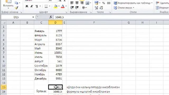Expand the Copy icon's dropdown arrow
The height and width of the screenshot is (95, 169).
20,3
